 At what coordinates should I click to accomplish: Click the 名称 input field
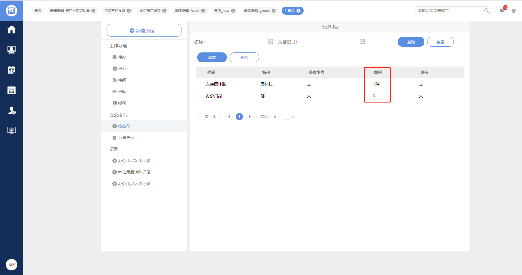pos(237,41)
